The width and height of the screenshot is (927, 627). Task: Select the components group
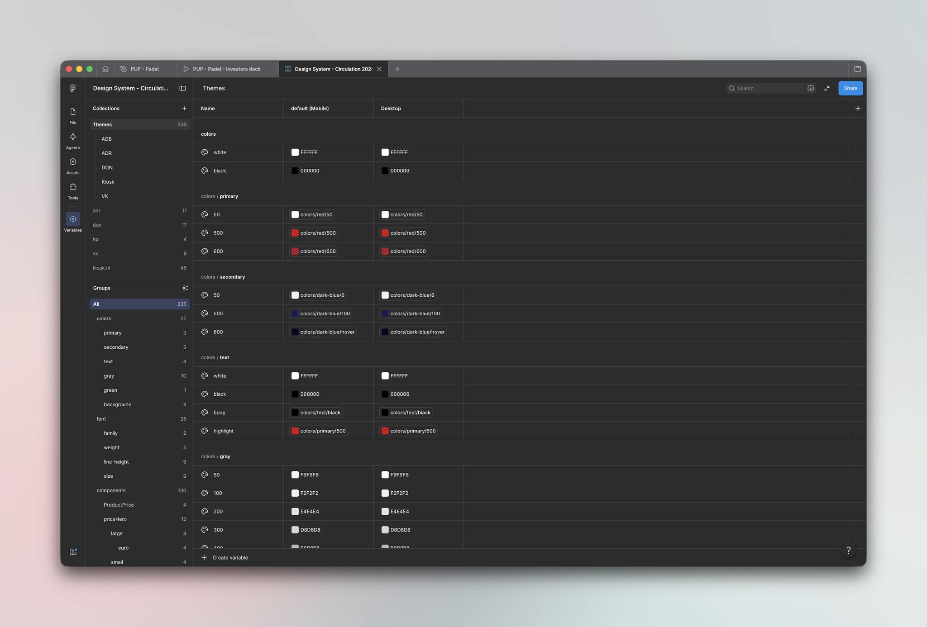pos(140,490)
